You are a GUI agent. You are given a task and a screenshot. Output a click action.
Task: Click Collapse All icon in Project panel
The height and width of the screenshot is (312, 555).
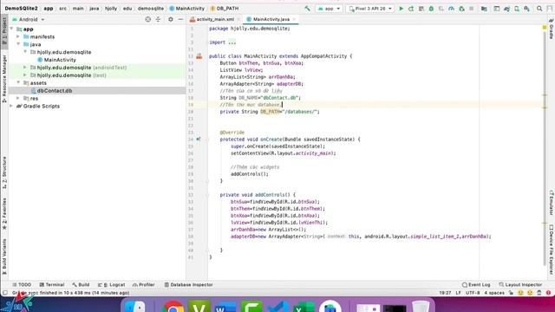click(158, 19)
